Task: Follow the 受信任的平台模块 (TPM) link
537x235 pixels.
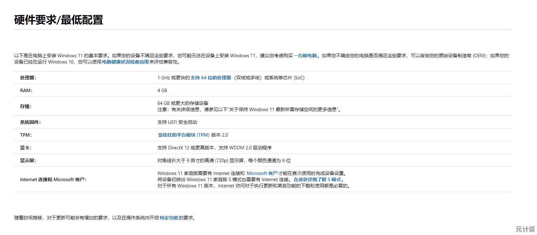Action: pyautogui.click(x=184, y=135)
